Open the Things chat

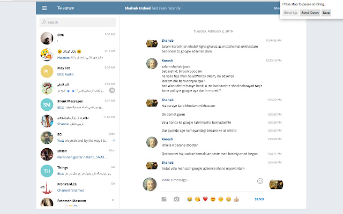click(78, 171)
